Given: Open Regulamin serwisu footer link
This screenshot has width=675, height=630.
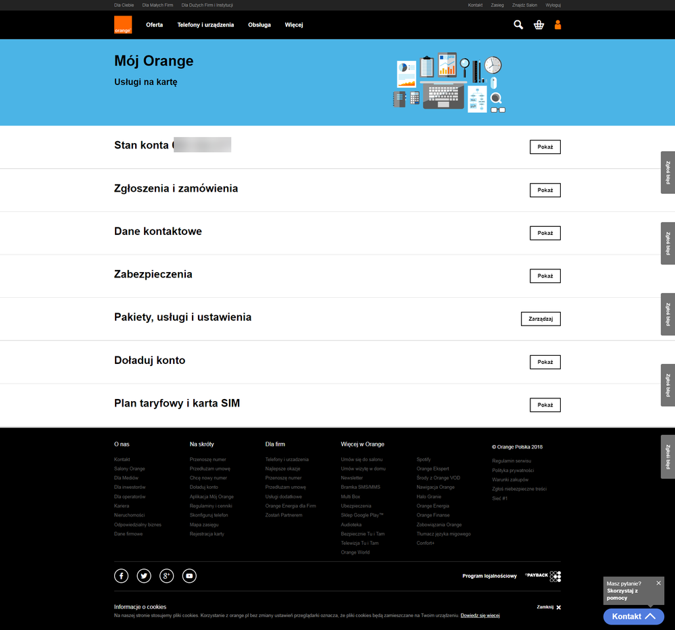Looking at the screenshot, I should pyautogui.click(x=511, y=461).
